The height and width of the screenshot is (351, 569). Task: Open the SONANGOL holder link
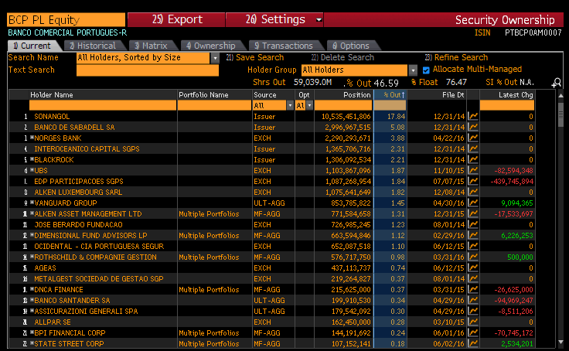click(52, 117)
